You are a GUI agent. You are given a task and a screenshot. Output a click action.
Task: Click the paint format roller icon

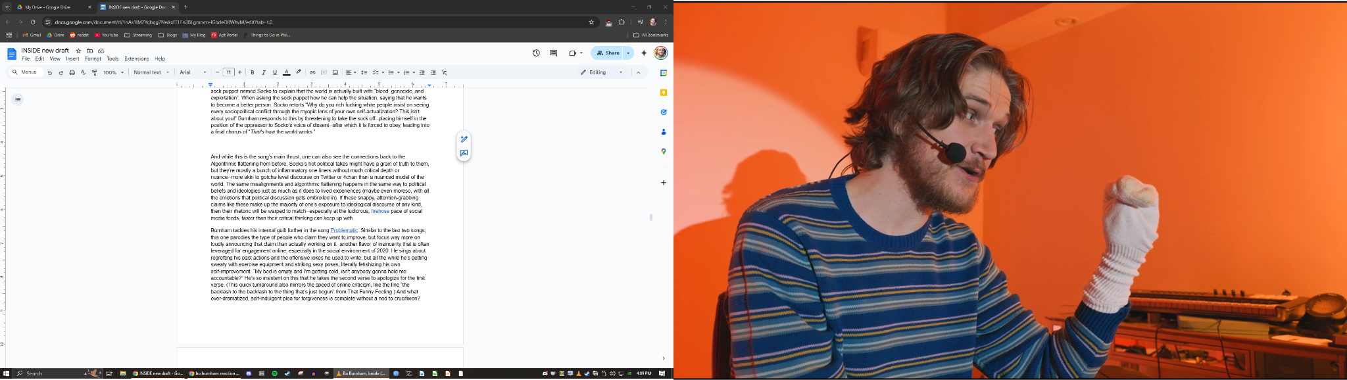point(94,72)
